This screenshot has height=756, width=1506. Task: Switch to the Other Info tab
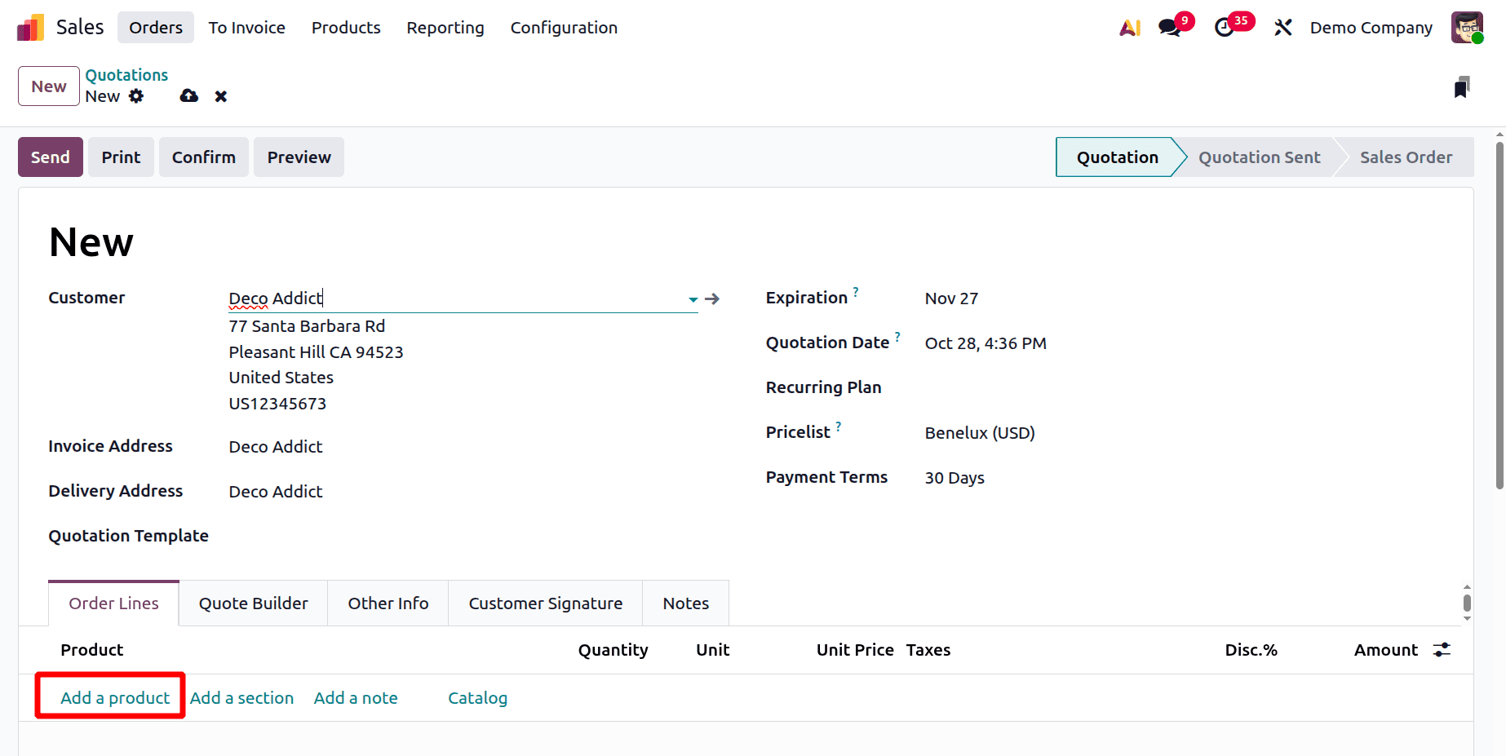coord(388,603)
